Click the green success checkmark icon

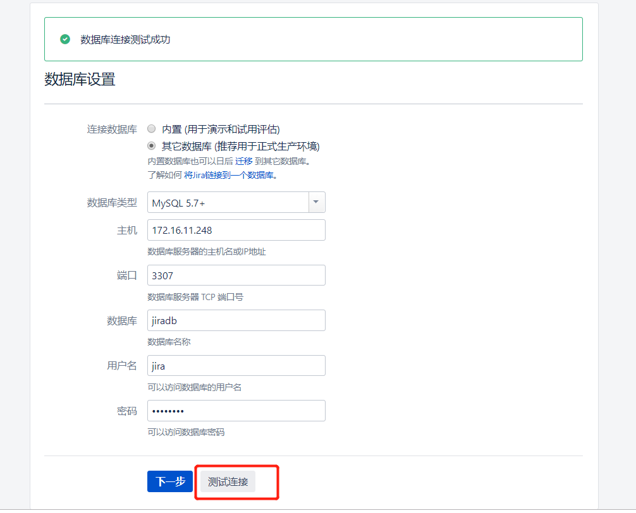click(65, 39)
